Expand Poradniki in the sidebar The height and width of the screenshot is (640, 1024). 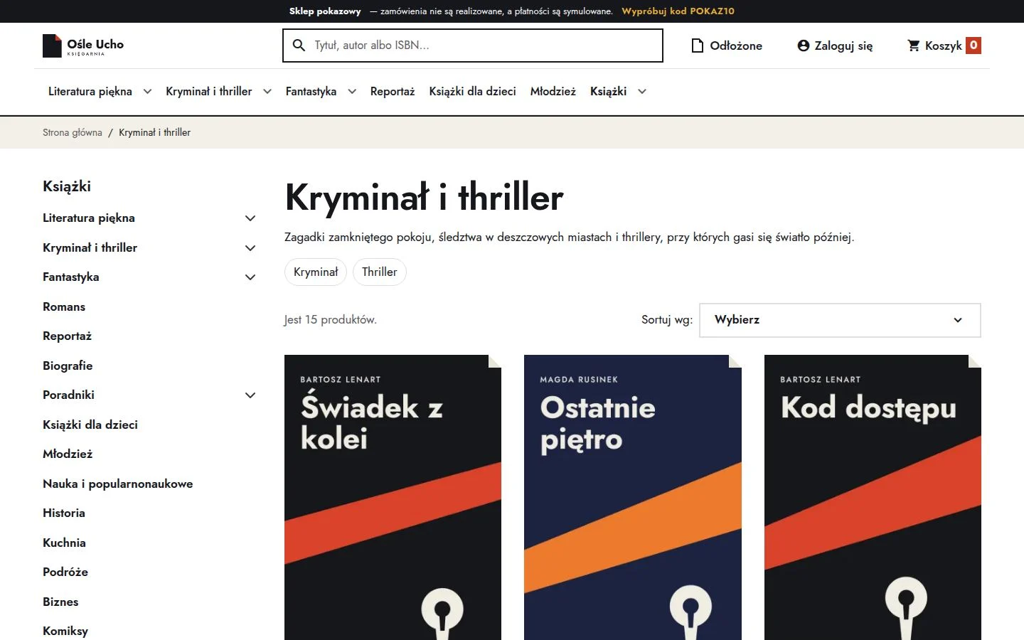[x=250, y=395]
